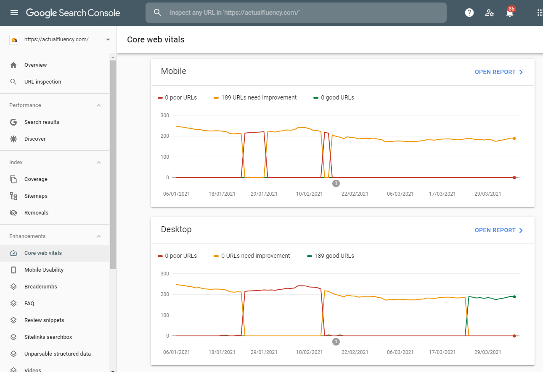Viewport: 543px width, 372px height.
Task: Click Mobile orange need improvement legend swatch
Action: (x=216, y=98)
